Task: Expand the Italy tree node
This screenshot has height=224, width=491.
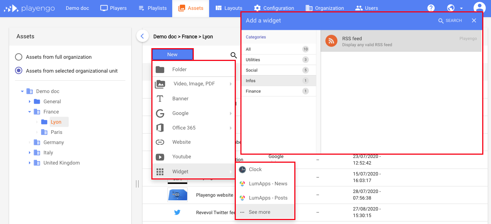Action: coord(30,152)
